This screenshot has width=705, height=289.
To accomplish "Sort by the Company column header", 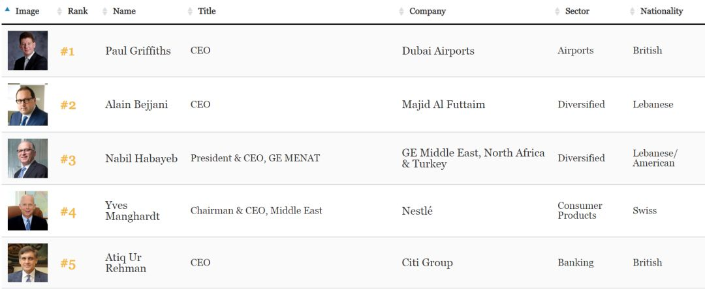I will point(427,11).
